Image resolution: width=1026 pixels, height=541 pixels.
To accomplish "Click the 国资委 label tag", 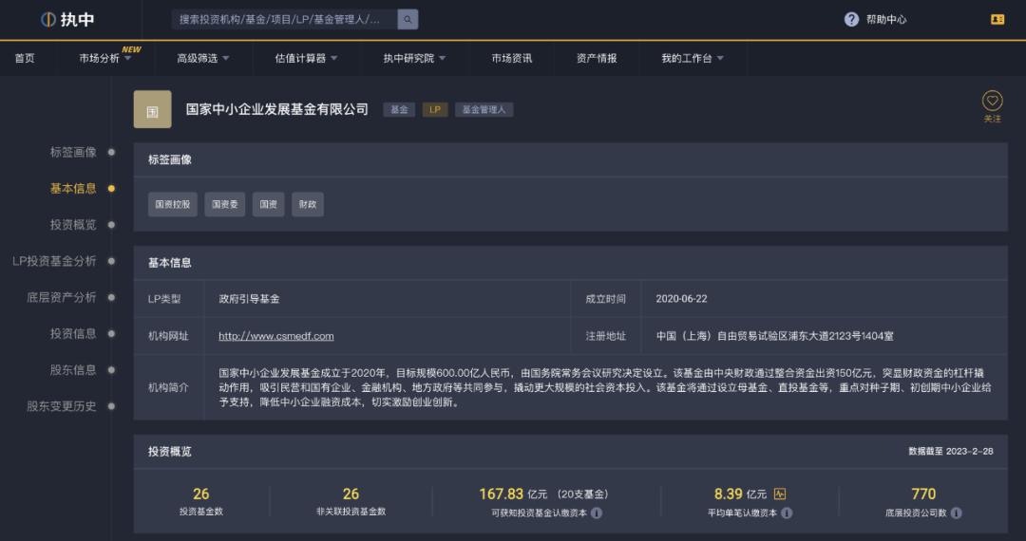I will 225,204.
